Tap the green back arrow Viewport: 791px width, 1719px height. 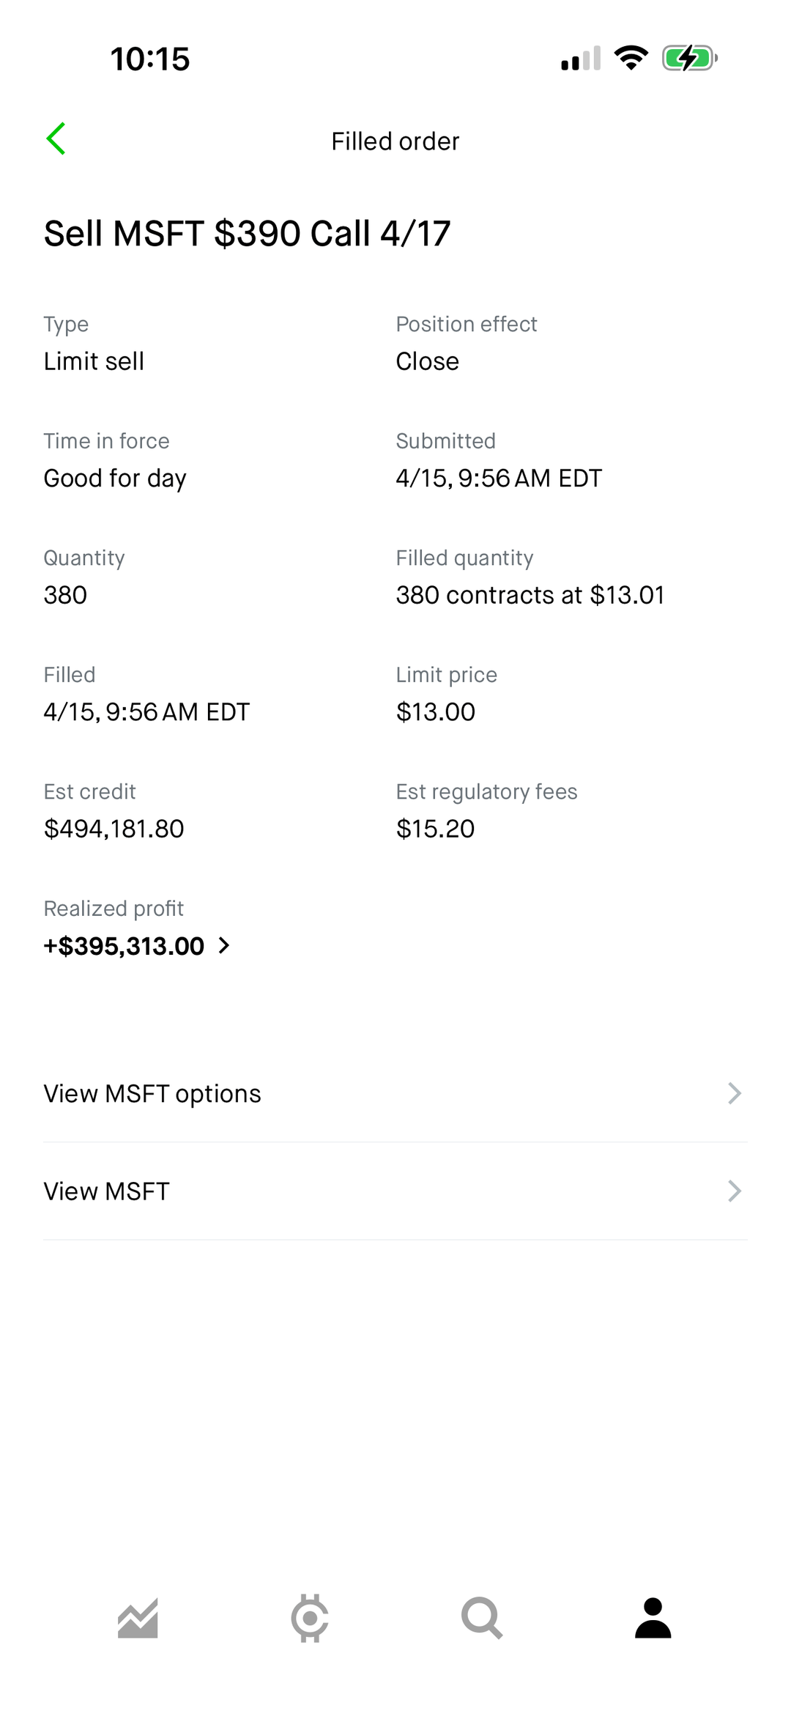coord(56,139)
